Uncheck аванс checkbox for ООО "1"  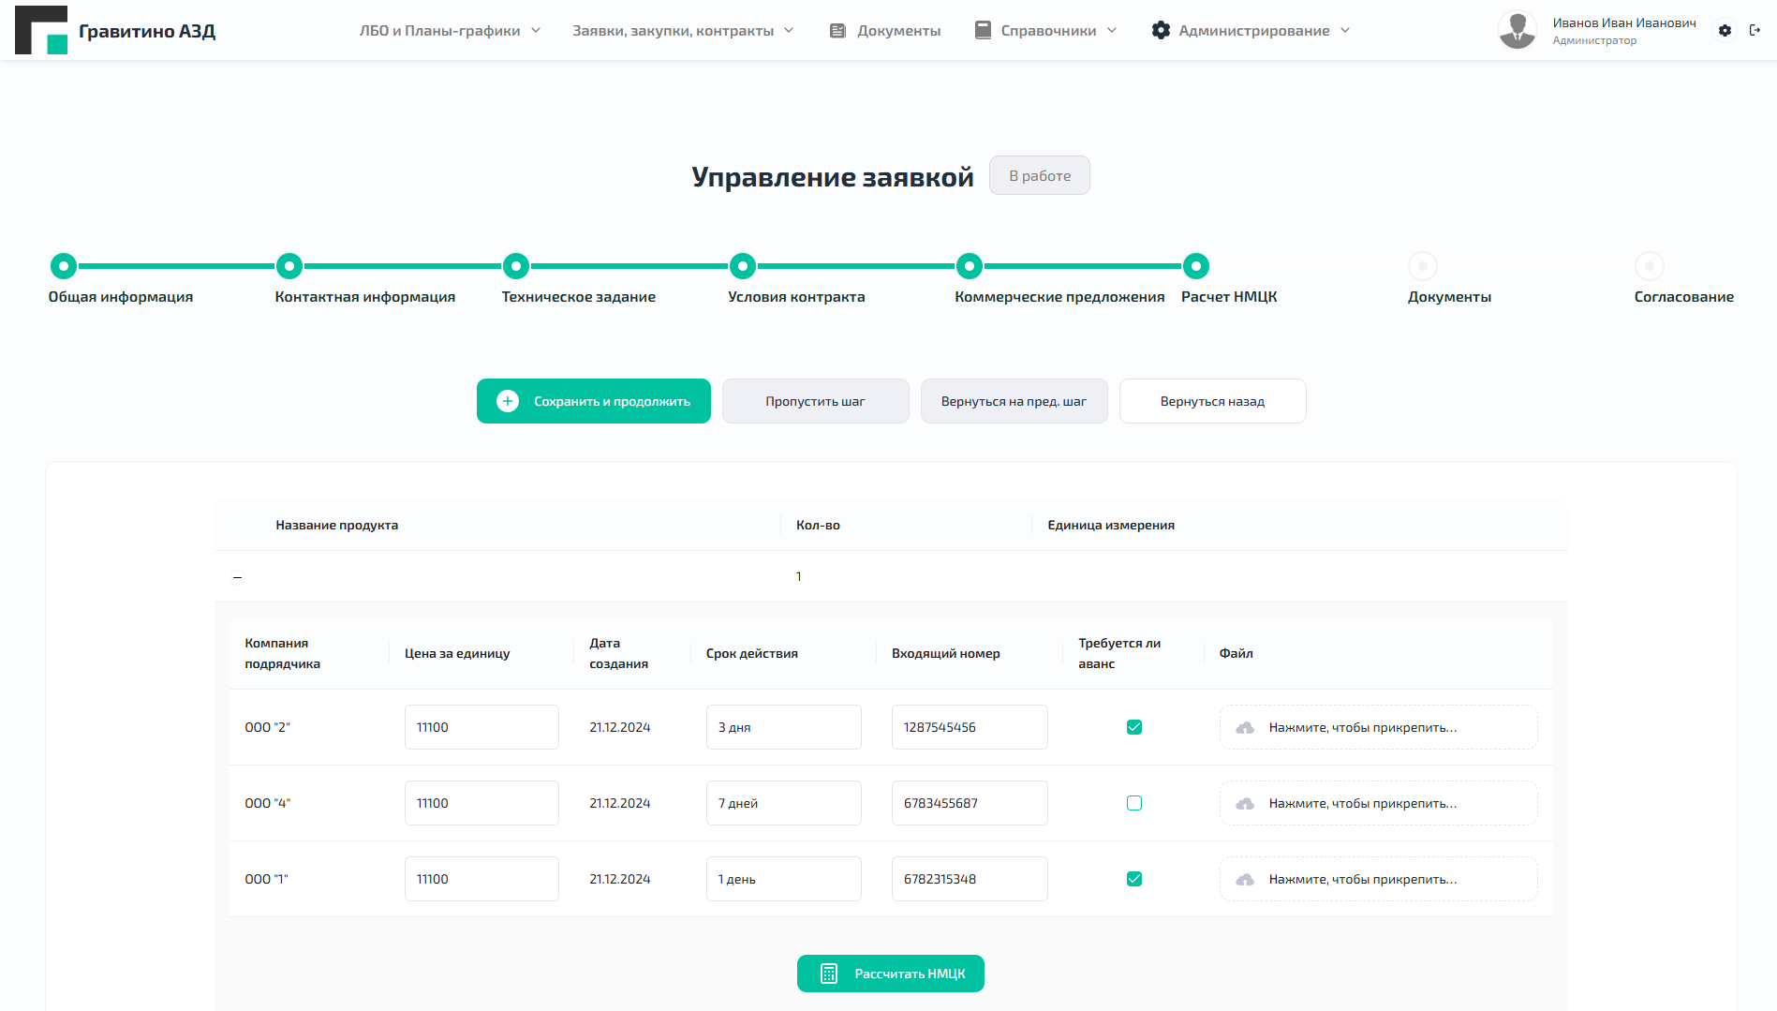coord(1134,878)
